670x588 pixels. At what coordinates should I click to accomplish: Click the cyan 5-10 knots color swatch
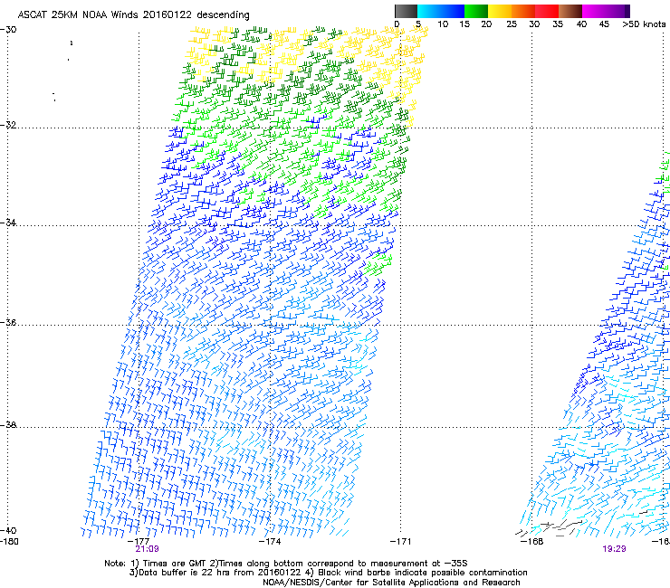[x=429, y=11]
